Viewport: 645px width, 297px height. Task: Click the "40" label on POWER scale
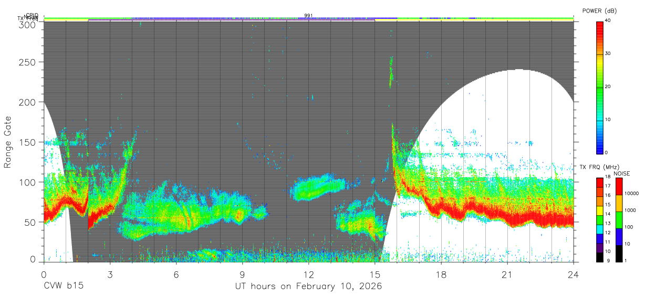[x=609, y=20]
